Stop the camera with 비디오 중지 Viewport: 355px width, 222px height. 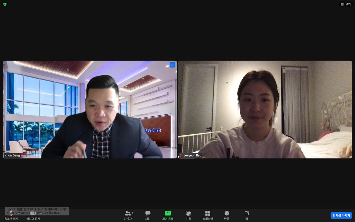point(33,215)
